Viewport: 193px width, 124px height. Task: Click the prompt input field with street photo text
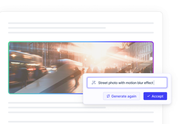127,83
